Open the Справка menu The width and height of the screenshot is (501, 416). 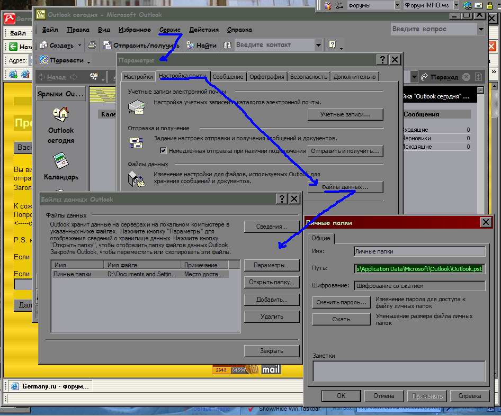pyautogui.click(x=239, y=30)
